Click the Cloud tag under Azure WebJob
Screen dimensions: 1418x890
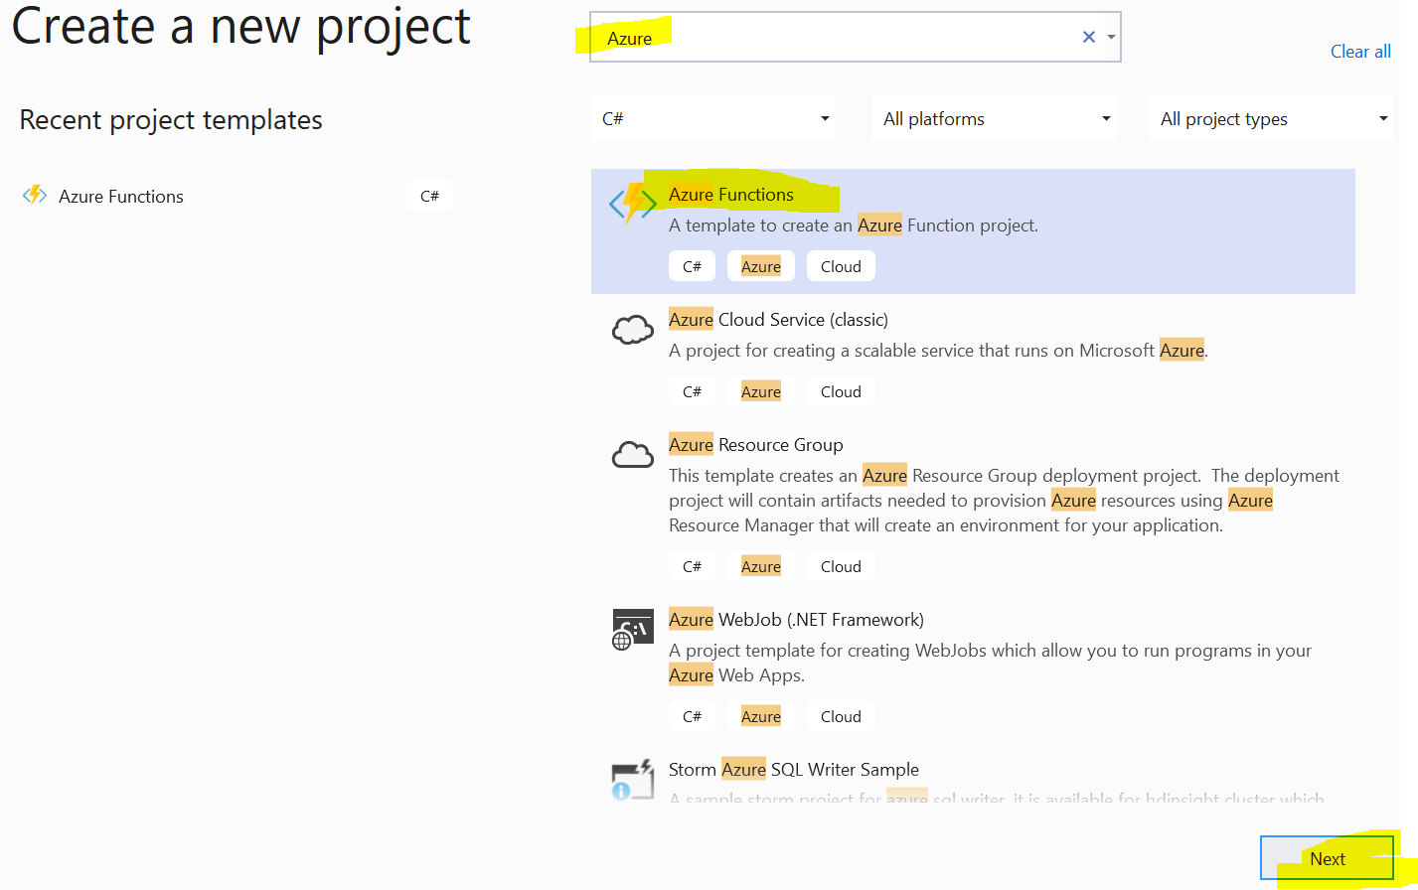(x=841, y=716)
